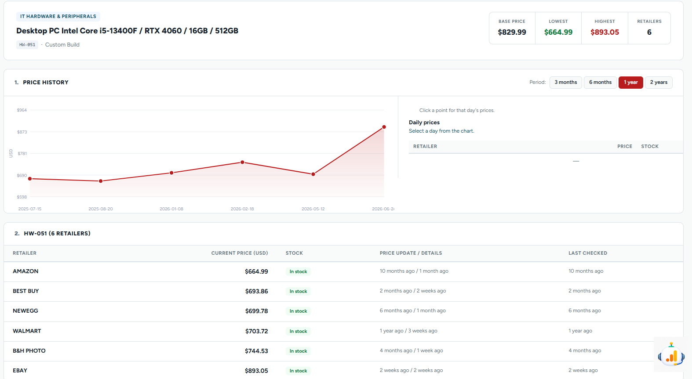Image resolution: width=692 pixels, height=379 pixels.
Task: Open the Amazon retailer row
Action: (x=343, y=272)
